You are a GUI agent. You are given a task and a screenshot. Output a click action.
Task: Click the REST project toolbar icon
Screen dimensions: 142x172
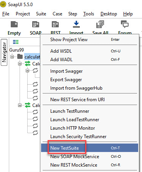click(x=55, y=24)
